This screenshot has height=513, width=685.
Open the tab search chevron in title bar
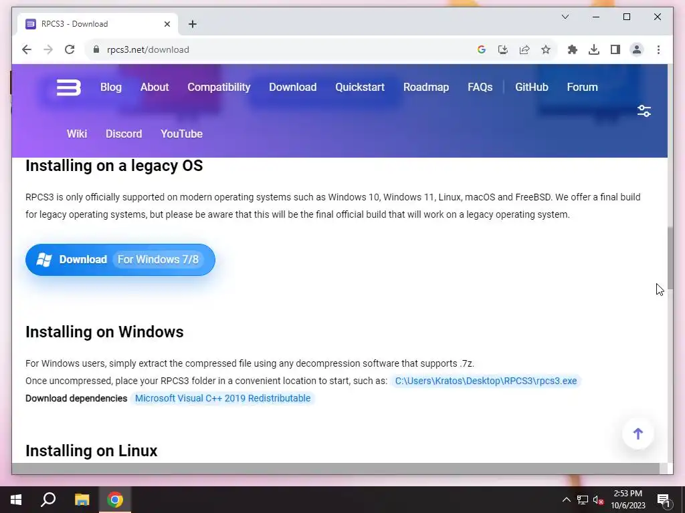[x=565, y=17]
